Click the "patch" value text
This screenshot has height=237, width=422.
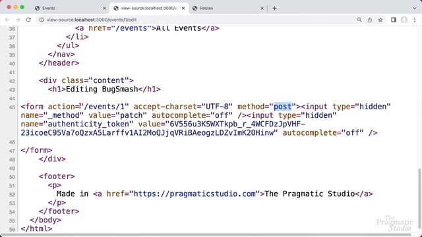(x=131, y=115)
